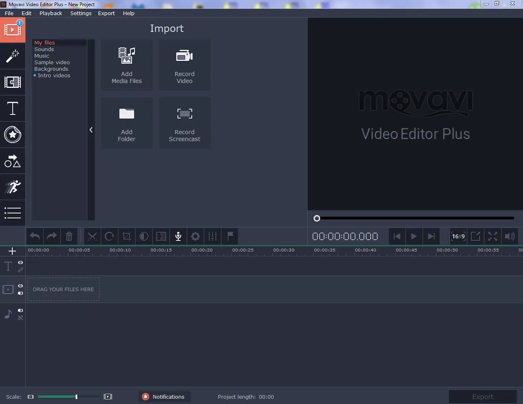
Task: Open Color adjustments tool
Action: coord(144,236)
